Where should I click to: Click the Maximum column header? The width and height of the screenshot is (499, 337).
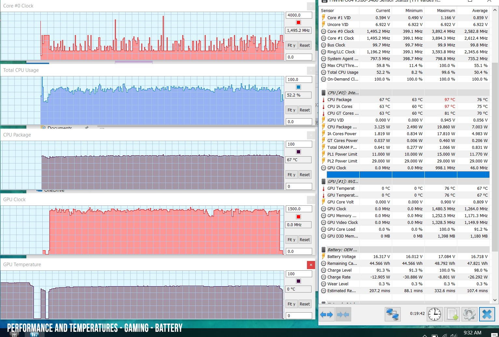(x=446, y=11)
